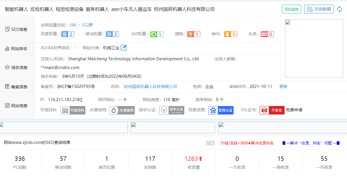This screenshot has height=178, width=347.
Task: Click the 网站速度 value 116 毫秒
Action: click(171, 100)
